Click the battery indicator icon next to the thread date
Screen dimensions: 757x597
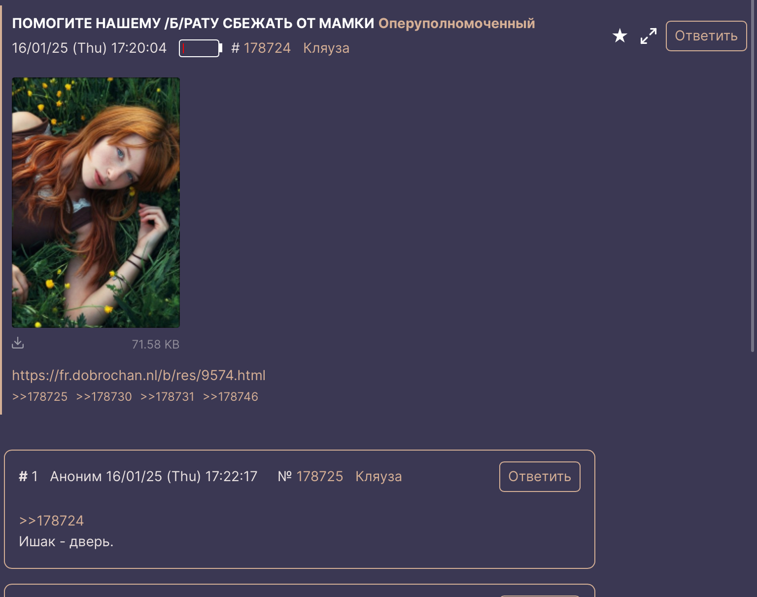pos(201,48)
